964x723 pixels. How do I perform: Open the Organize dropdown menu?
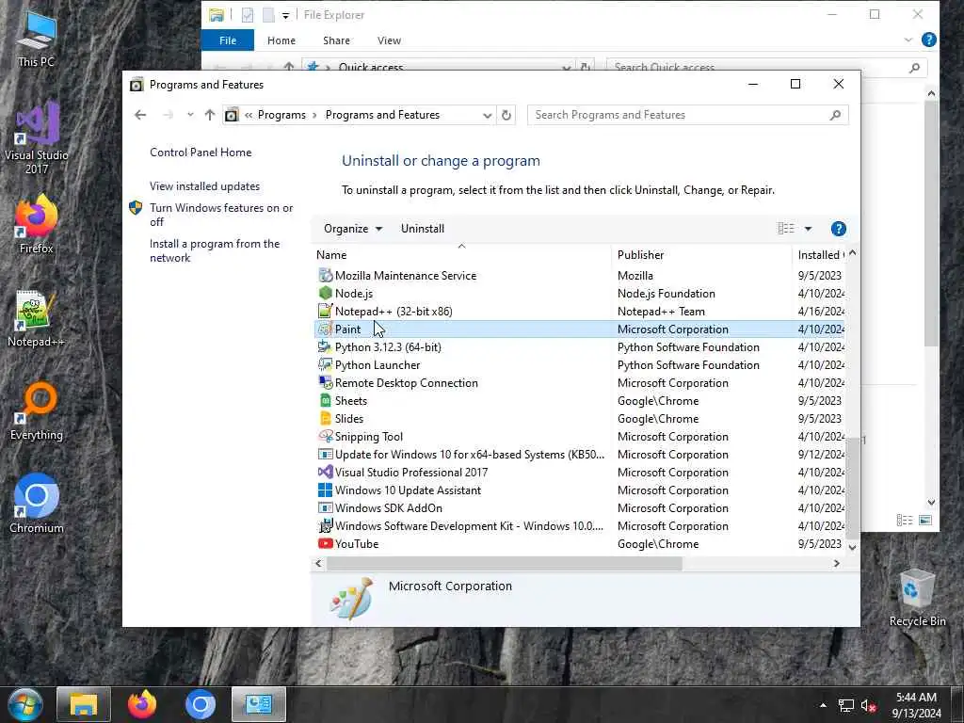tap(353, 229)
